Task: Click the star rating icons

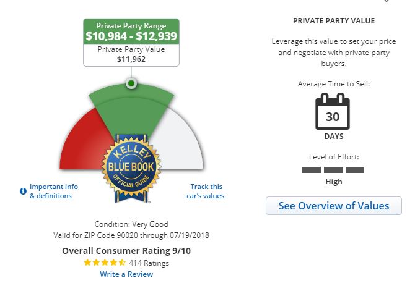Action: pyautogui.click(x=105, y=263)
